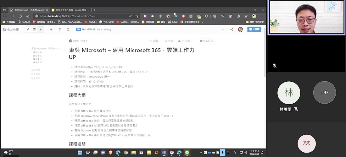The height and width of the screenshot is (157, 346).
Task: Select the split both-view mode icon
Action: [x=34, y=30]
